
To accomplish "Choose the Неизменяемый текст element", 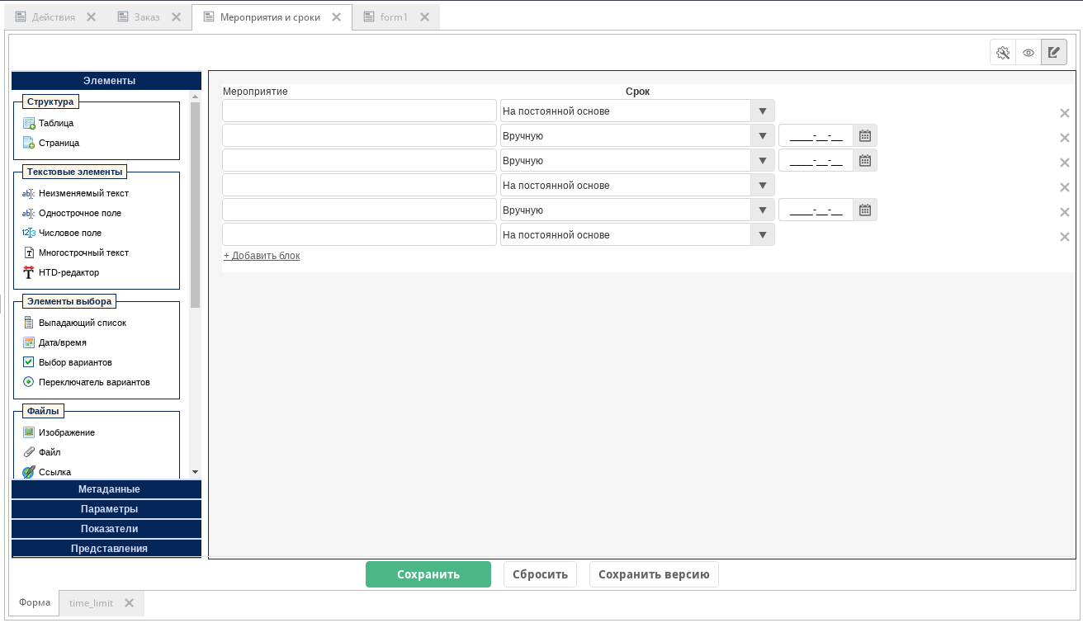I will coord(75,193).
